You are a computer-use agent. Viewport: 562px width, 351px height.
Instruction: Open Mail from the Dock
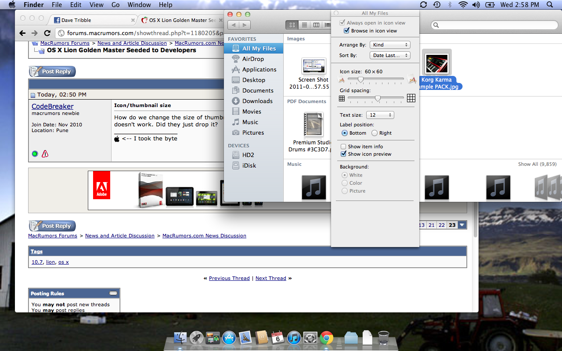(245, 337)
